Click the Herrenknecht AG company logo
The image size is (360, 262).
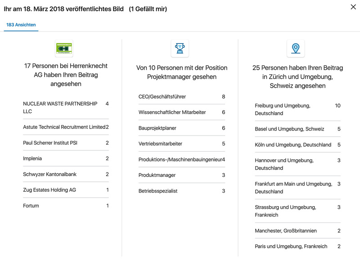tap(64, 48)
